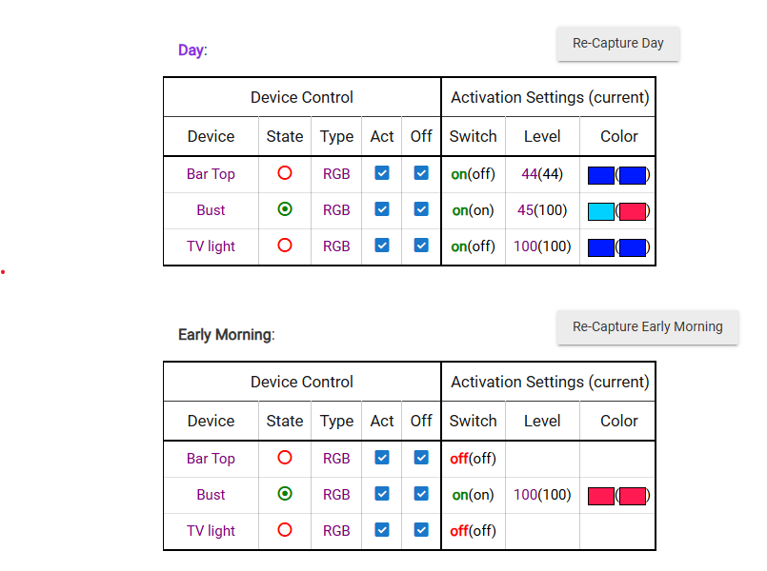Uncheck Off checkbox for Bar Top in Early Morning
The height and width of the screenshot is (571, 767).
point(421,458)
